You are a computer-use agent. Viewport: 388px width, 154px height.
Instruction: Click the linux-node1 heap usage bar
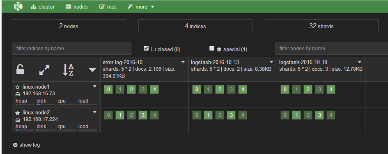point(25,105)
